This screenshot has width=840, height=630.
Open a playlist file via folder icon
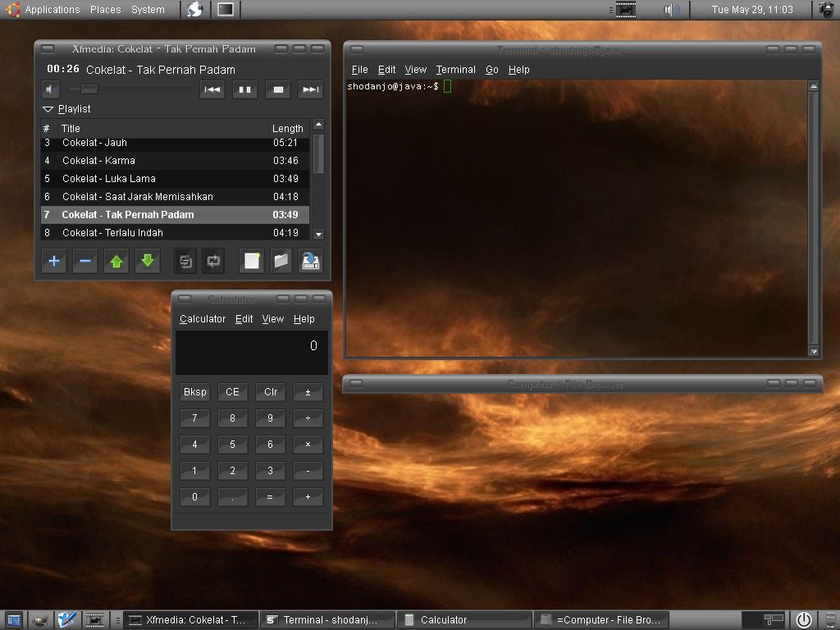281,261
